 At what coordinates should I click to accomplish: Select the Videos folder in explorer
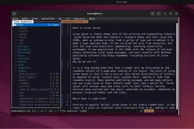(22, 71)
